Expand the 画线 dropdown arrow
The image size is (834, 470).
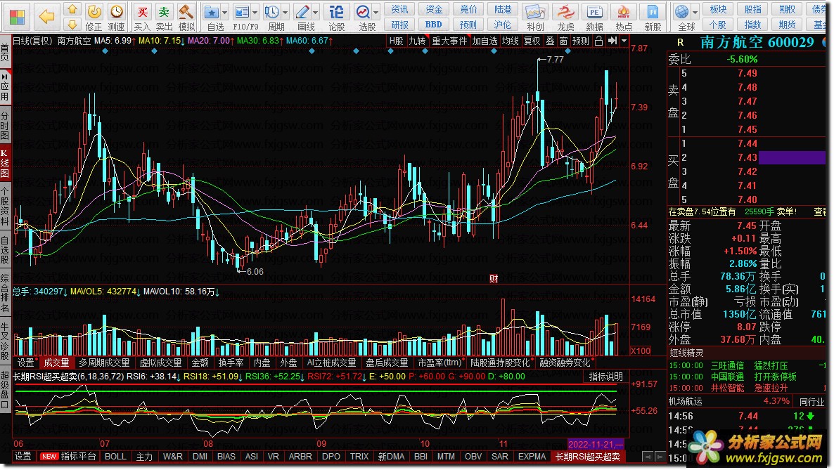pos(316,12)
